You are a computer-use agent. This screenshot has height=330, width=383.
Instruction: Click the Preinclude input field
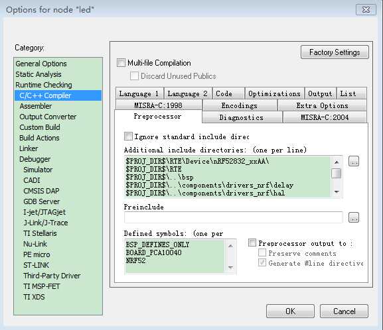click(233, 217)
